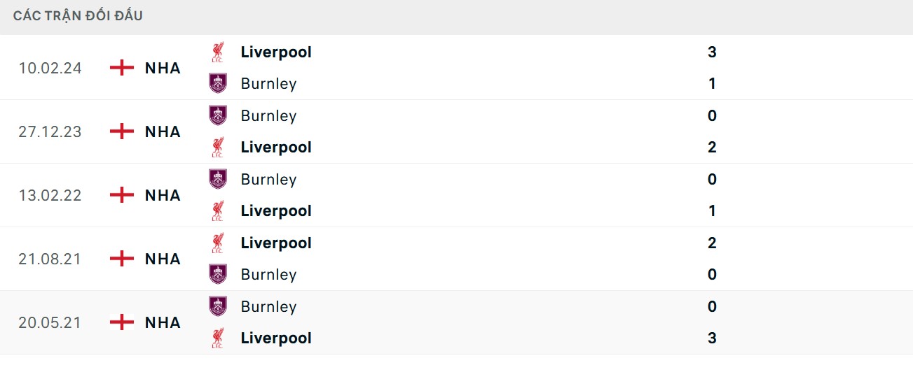Image resolution: width=913 pixels, height=365 pixels.
Task: Click Liverpool's score of 3 on 10.02.24
Action: tap(712, 52)
